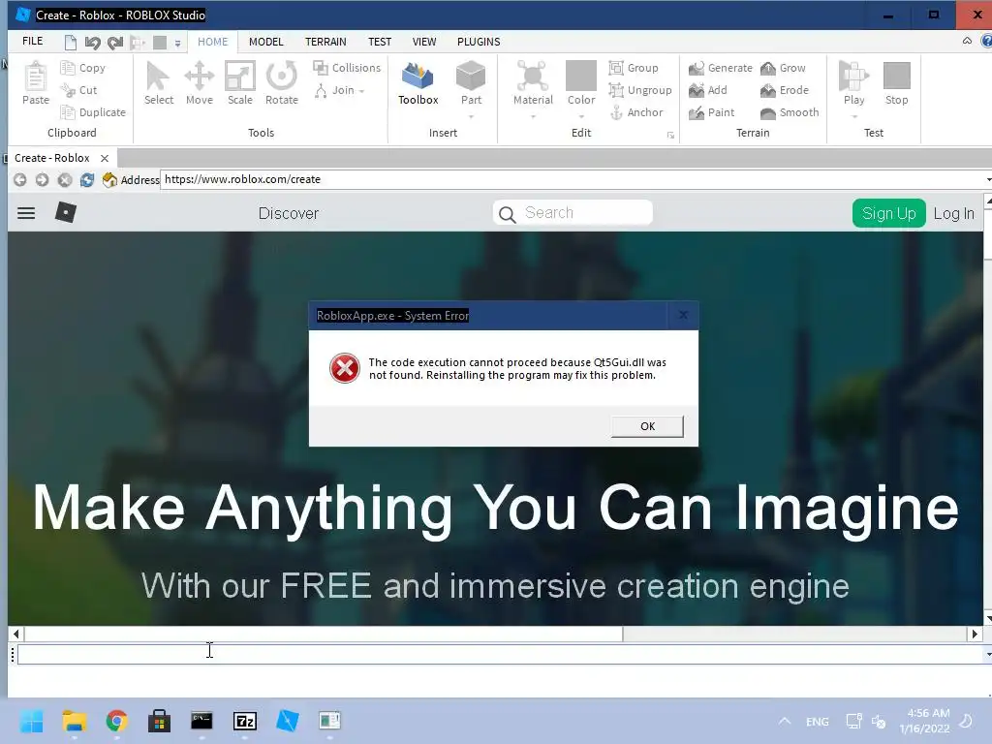Click the Paint terrain tool
This screenshot has width=992, height=744.
click(712, 112)
